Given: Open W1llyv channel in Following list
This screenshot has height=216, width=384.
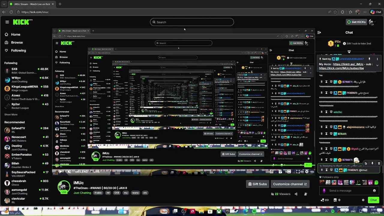Looking at the screenshot, I should click(x=26, y=79).
